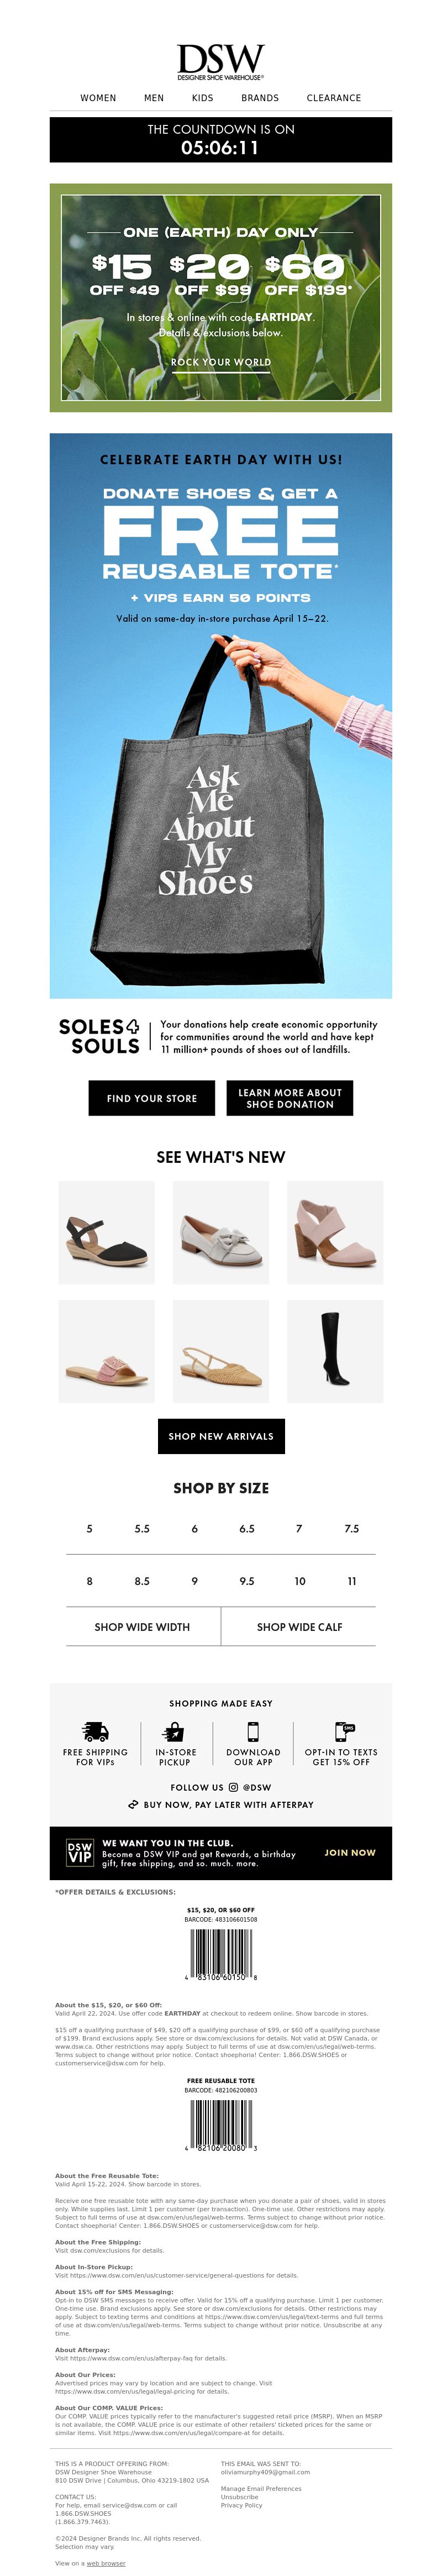Click the DSW VIP badge logo

point(80,1852)
